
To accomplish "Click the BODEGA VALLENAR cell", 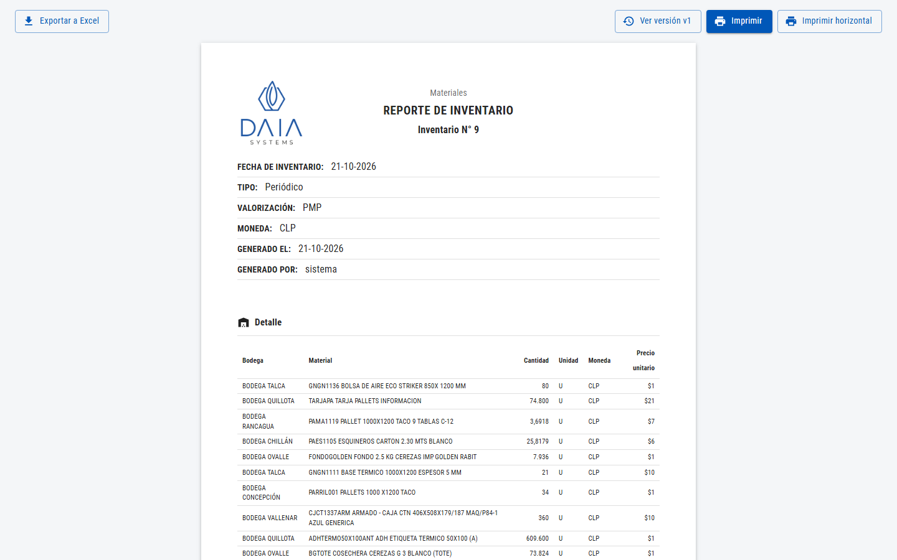I will [x=270, y=518].
